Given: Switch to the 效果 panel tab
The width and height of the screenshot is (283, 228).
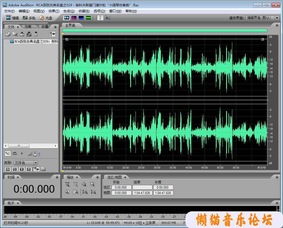Looking at the screenshot, I should click(28, 27).
